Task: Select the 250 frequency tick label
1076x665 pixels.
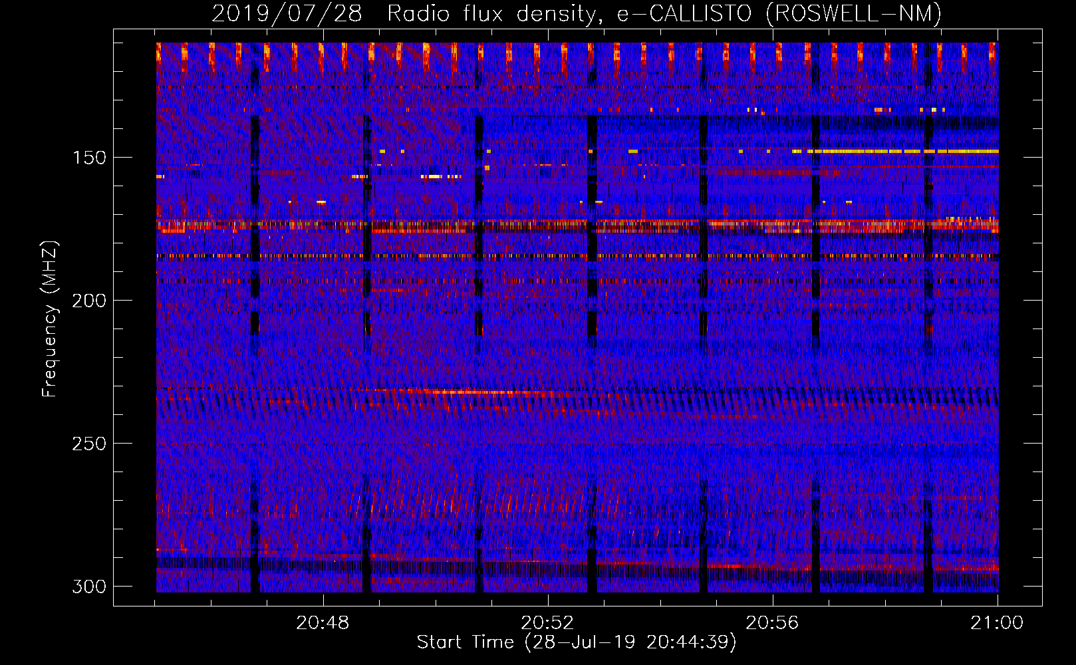Action: pos(89,444)
